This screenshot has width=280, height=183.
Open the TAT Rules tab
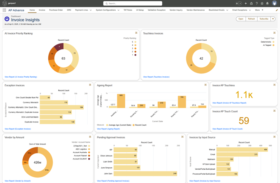point(128,10)
